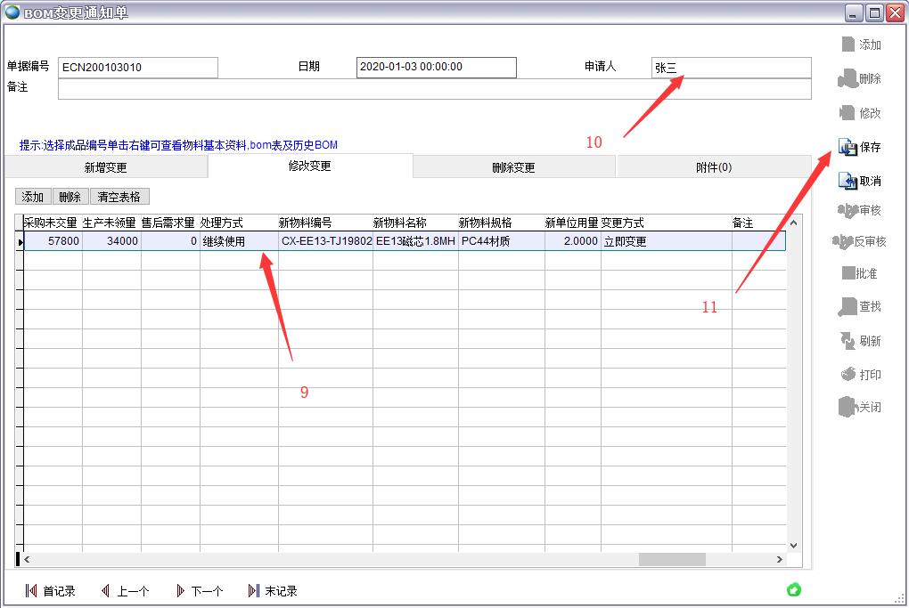Click the Cancel (取消) icon
This screenshot has width=909, height=608.
click(x=847, y=182)
